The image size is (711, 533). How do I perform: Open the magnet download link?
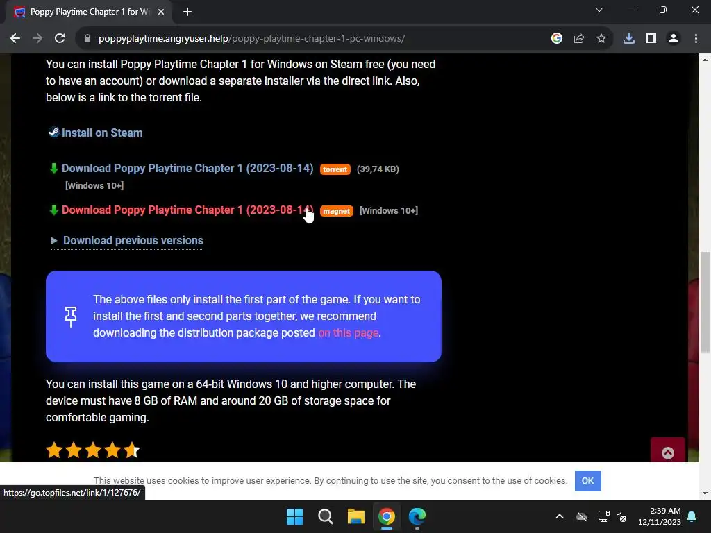click(187, 210)
